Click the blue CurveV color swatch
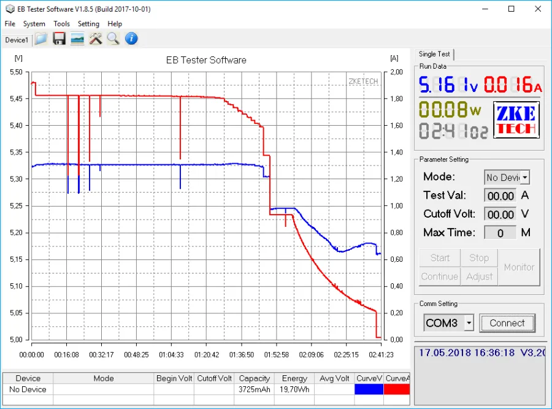 tap(369, 389)
